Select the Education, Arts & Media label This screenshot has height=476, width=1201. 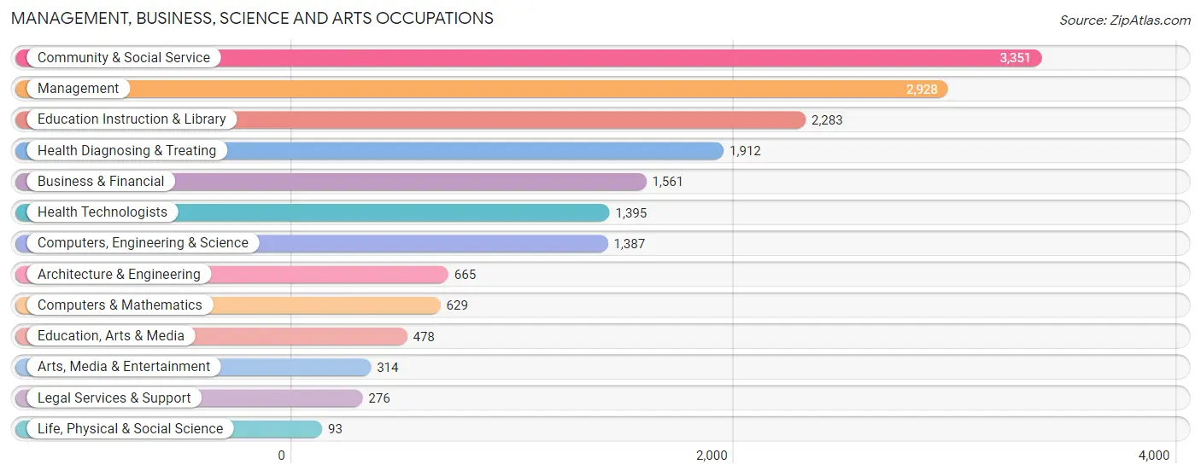pos(111,336)
